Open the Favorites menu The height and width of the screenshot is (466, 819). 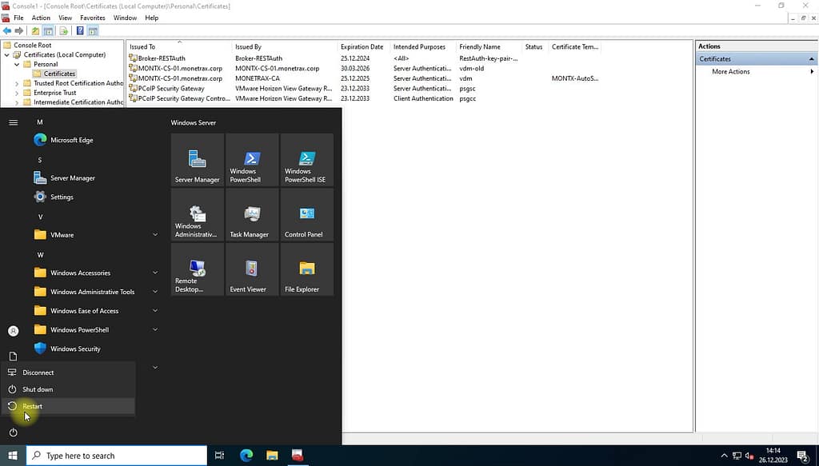[92, 18]
